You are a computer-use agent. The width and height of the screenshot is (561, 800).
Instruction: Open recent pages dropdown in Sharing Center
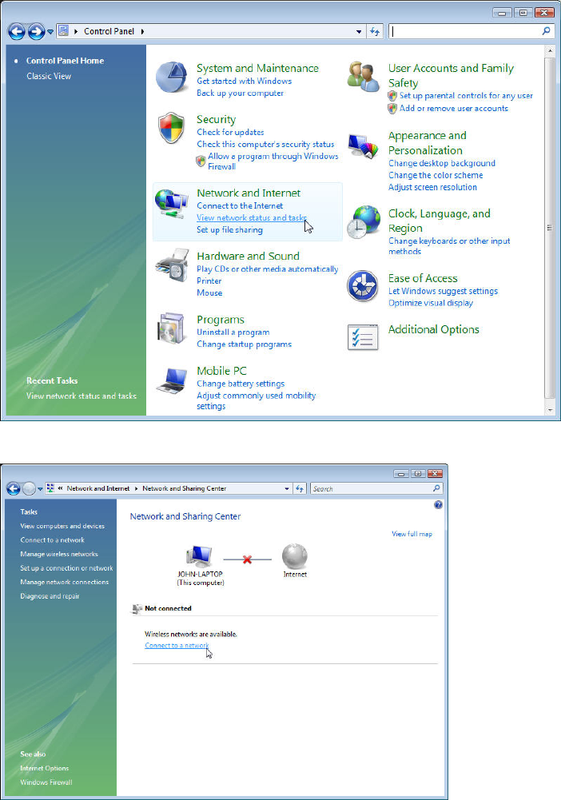pos(40,489)
